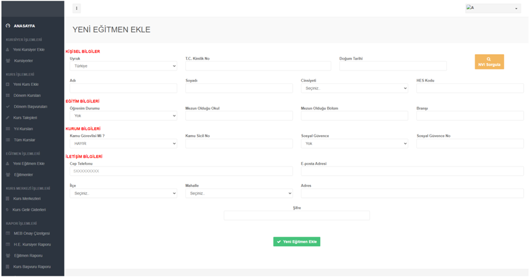This screenshot has width=530, height=277.
Task: Open the Cinsiyeti dropdown
Action: click(x=354, y=88)
